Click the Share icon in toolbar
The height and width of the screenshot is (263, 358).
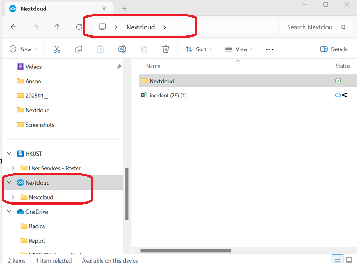pos(144,49)
